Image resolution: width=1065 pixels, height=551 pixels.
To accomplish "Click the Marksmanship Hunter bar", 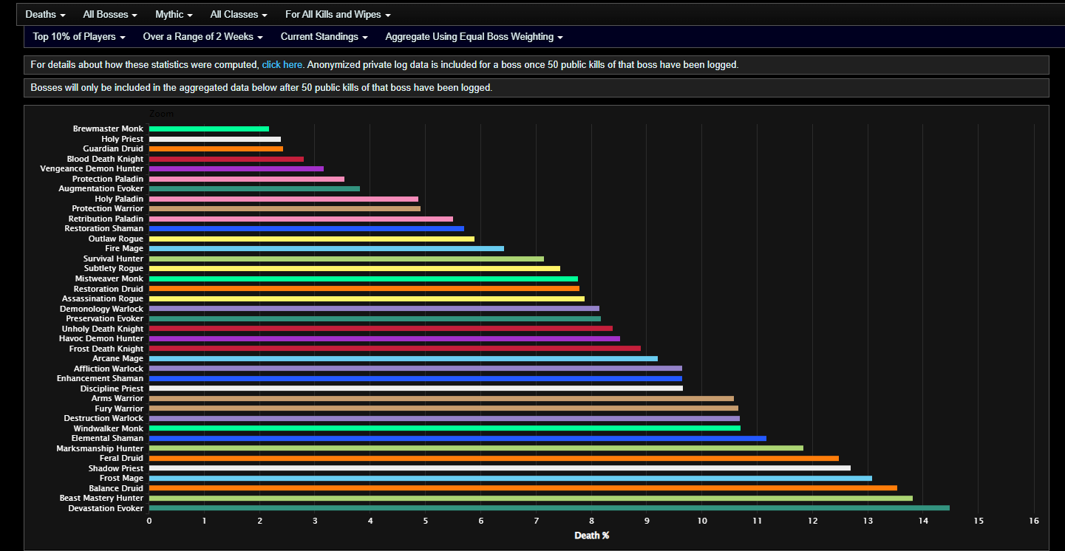I will pyautogui.click(x=476, y=448).
